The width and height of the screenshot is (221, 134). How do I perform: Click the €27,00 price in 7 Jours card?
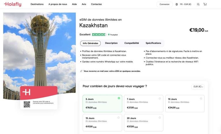132,108
